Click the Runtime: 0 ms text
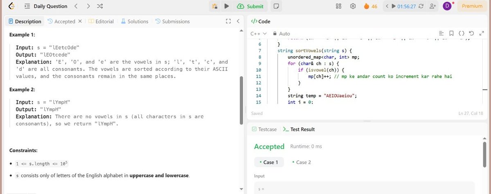 pos(306,146)
